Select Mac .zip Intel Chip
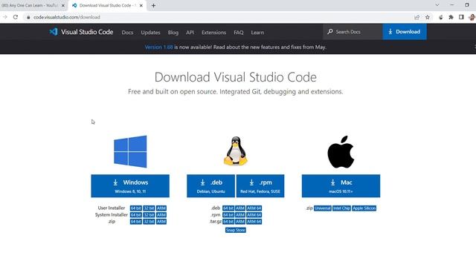 pyautogui.click(x=341, y=208)
